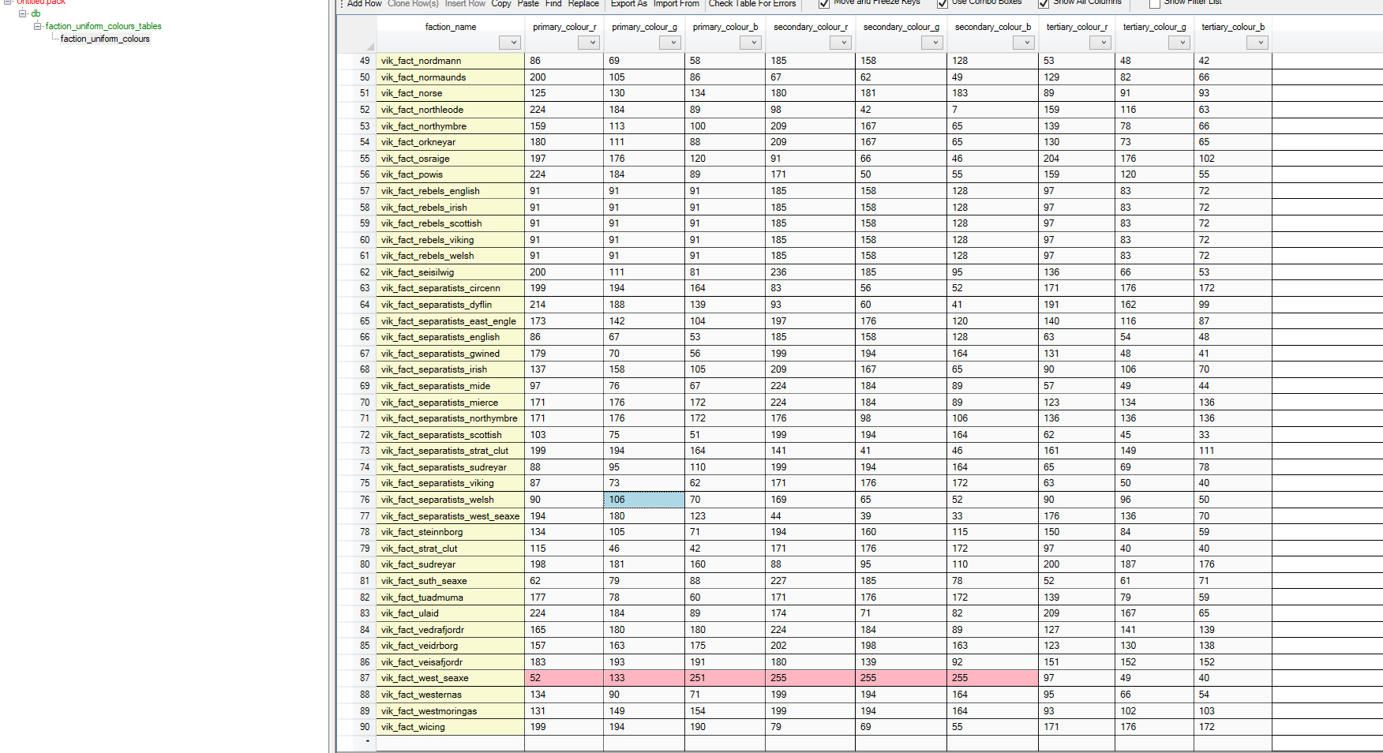Screen dimensions: 1383x753
Task: Click Add Row in the toolbar
Action: pyautogui.click(x=364, y=3)
